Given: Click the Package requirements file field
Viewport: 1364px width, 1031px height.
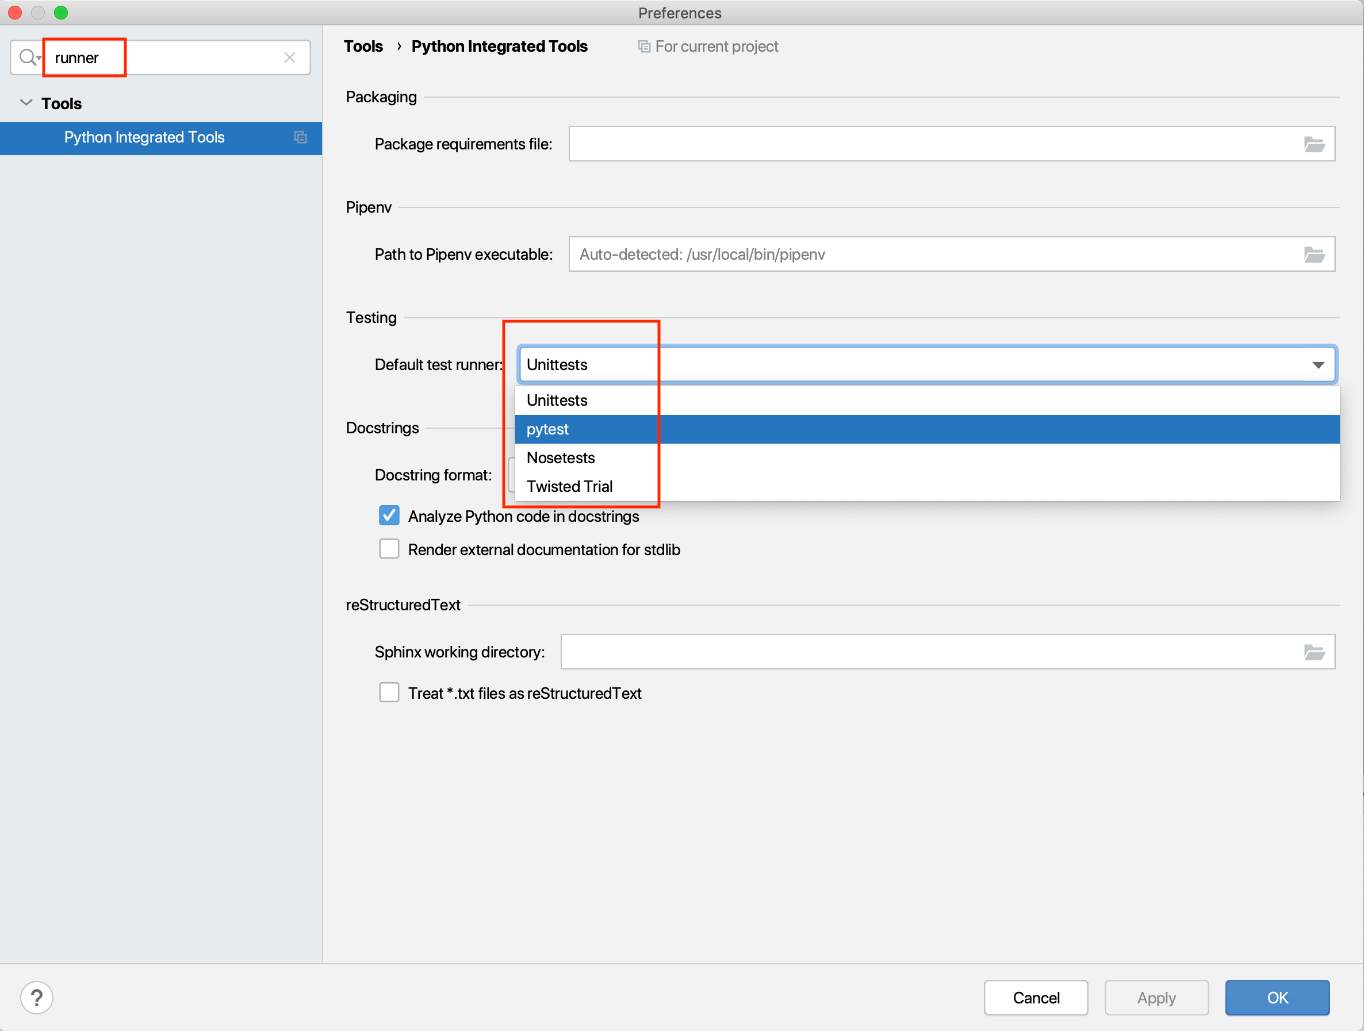Looking at the screenshot, I should [952, 144].
